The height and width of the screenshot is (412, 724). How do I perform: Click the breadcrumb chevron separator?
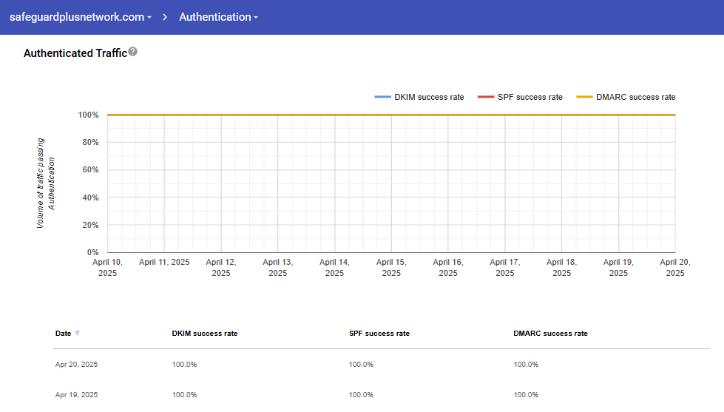pyautogui.click(x=166, y=17)
